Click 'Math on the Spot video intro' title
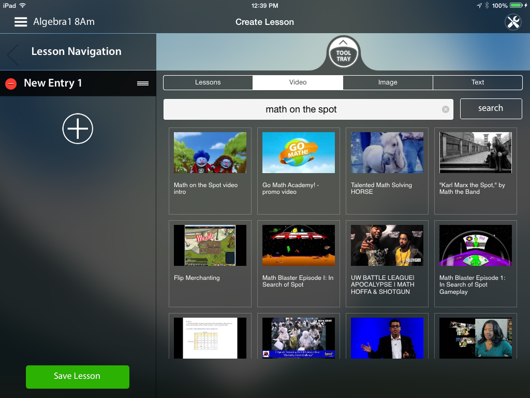530x398 pixels. click(x=205, y=189)
